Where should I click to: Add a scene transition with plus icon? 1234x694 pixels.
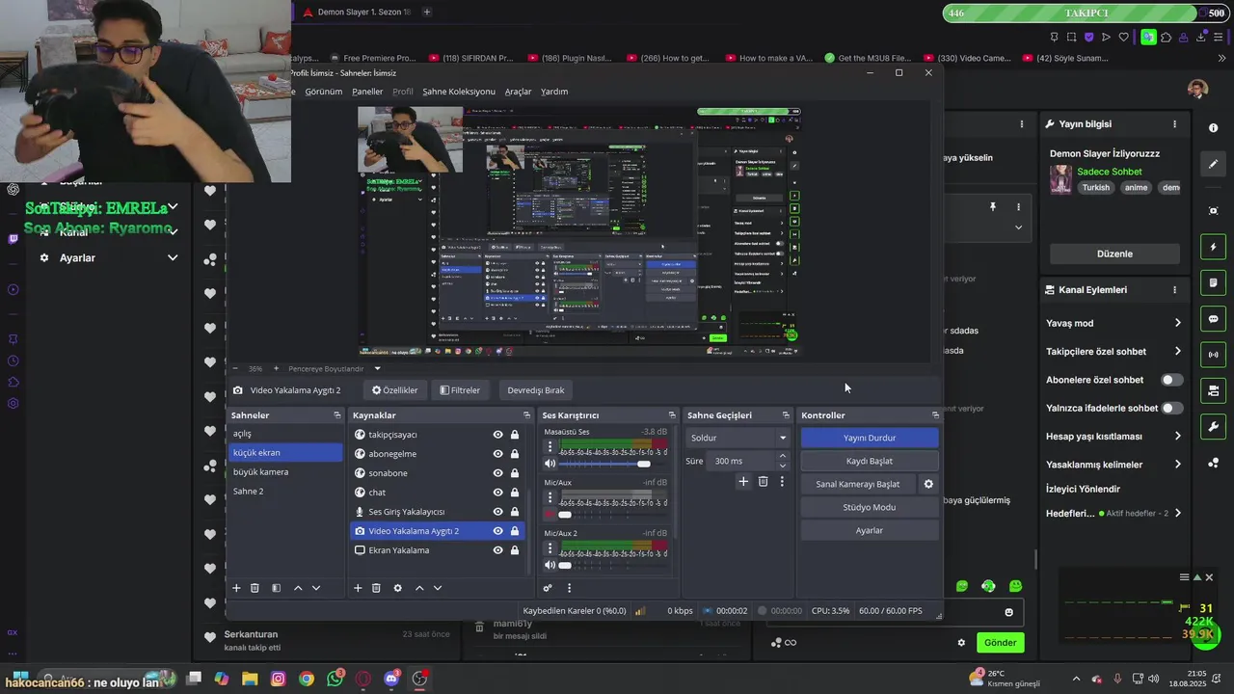pyautogui.click(x=743, y=481)
